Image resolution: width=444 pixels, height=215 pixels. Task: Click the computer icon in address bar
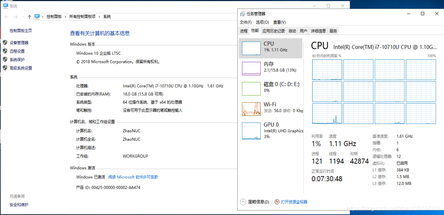37,17
